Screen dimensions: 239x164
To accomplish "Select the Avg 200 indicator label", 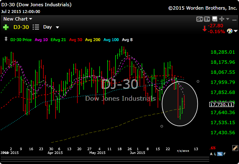I will click(x=93, y=40).
